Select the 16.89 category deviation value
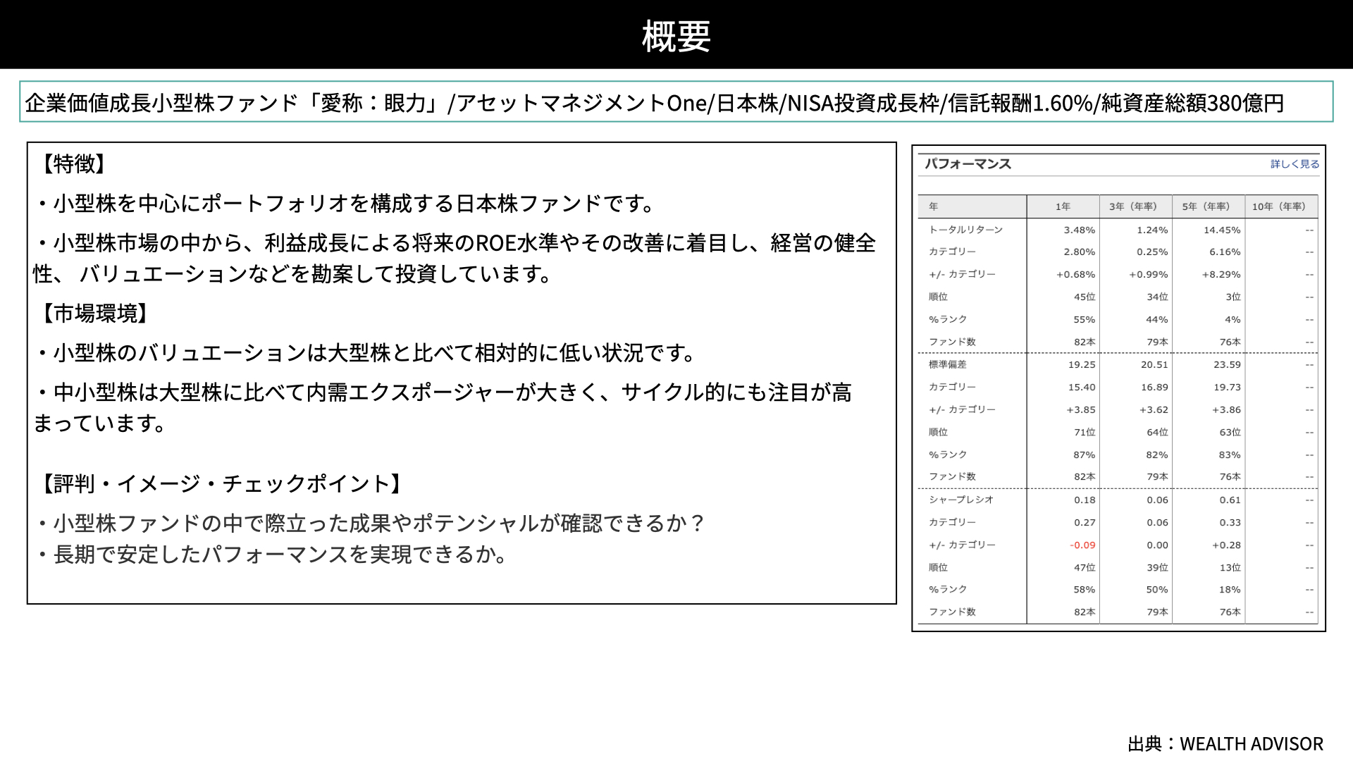This screenshot has height=761, width=1353. pos(1154,387)
